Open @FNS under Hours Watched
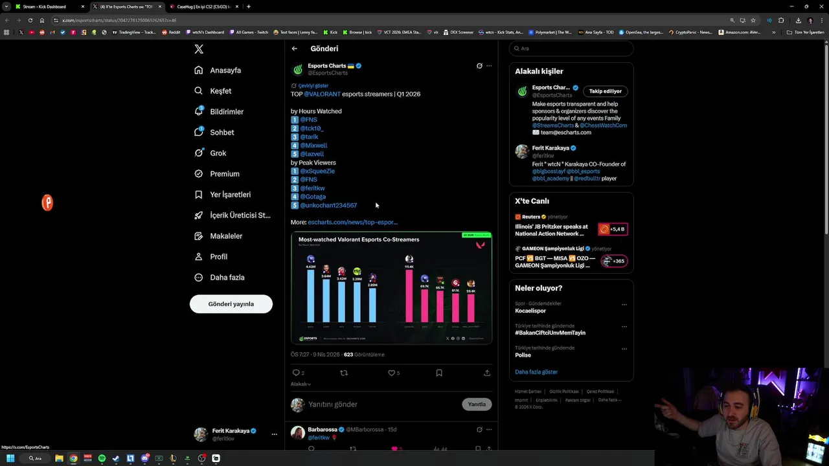Viewport: 829px width, 466px height. point(308,120)
